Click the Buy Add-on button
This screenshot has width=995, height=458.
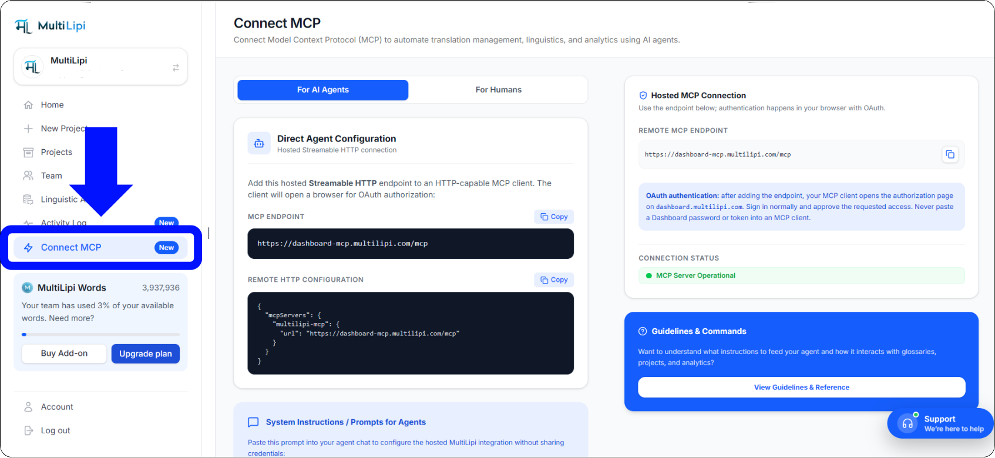[64, 353]
